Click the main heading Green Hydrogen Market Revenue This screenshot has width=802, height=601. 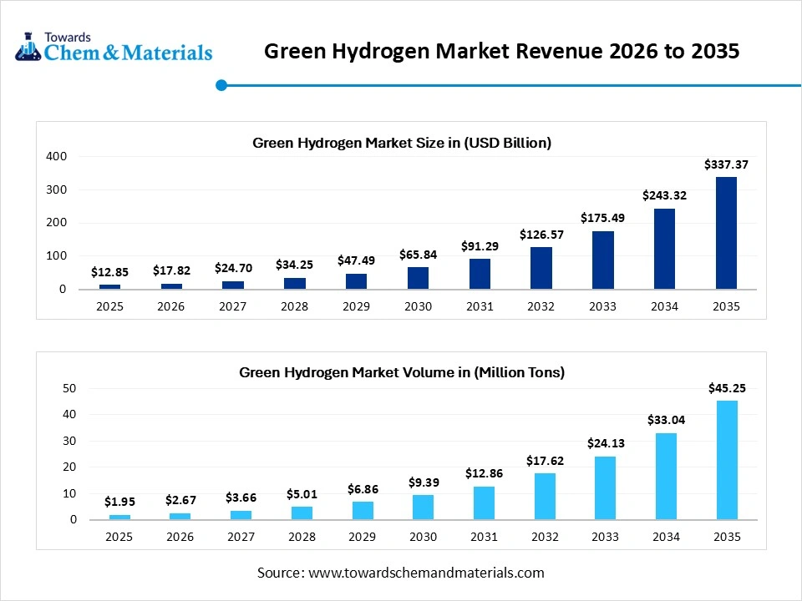(501, 51)
